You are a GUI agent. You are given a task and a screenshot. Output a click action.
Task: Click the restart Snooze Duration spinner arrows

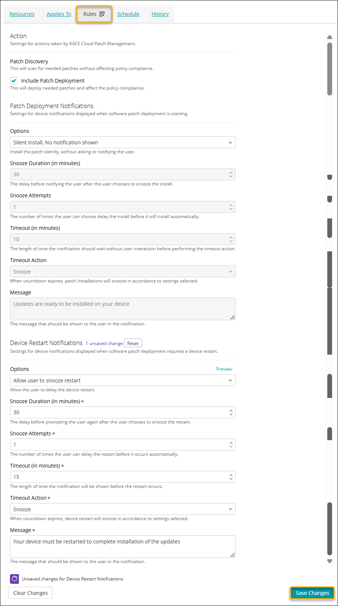click(231, 412)
